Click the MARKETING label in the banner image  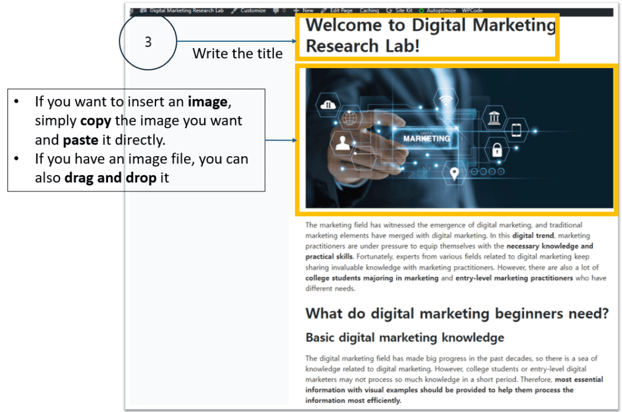(426, 138)
